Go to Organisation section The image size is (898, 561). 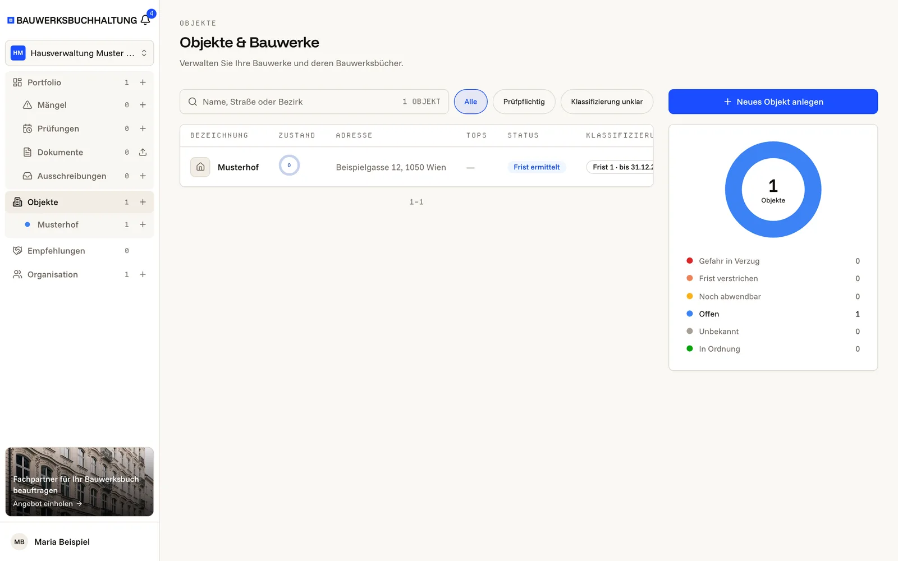(53, 274)
